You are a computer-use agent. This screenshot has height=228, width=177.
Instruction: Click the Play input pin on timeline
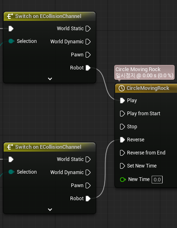(x=123, y=101)
